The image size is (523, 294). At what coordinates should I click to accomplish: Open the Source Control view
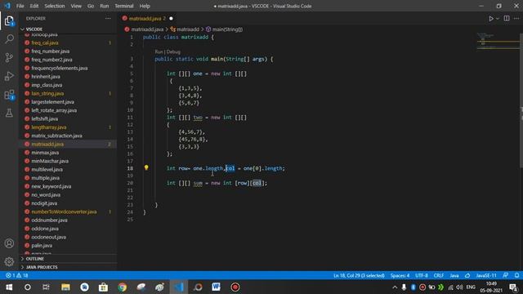tap(9, 57)
